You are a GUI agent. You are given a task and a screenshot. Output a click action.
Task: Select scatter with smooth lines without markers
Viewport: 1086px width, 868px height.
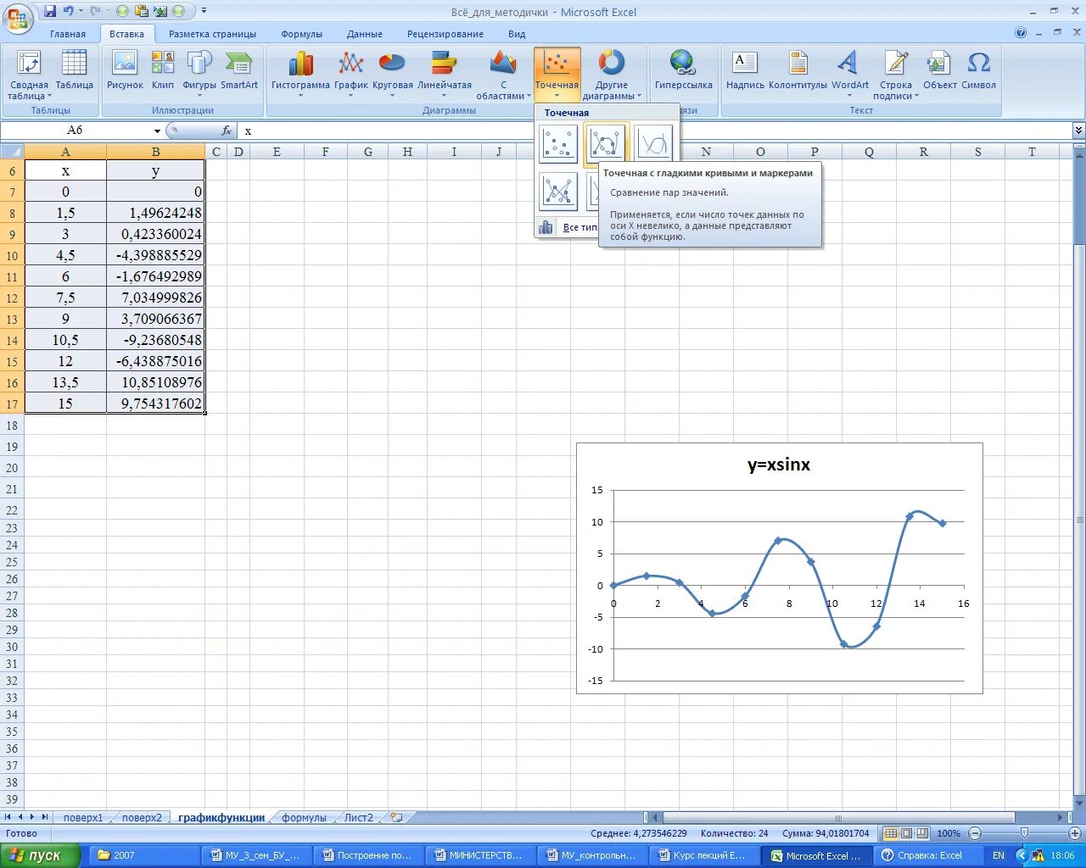tap(652, 143)
